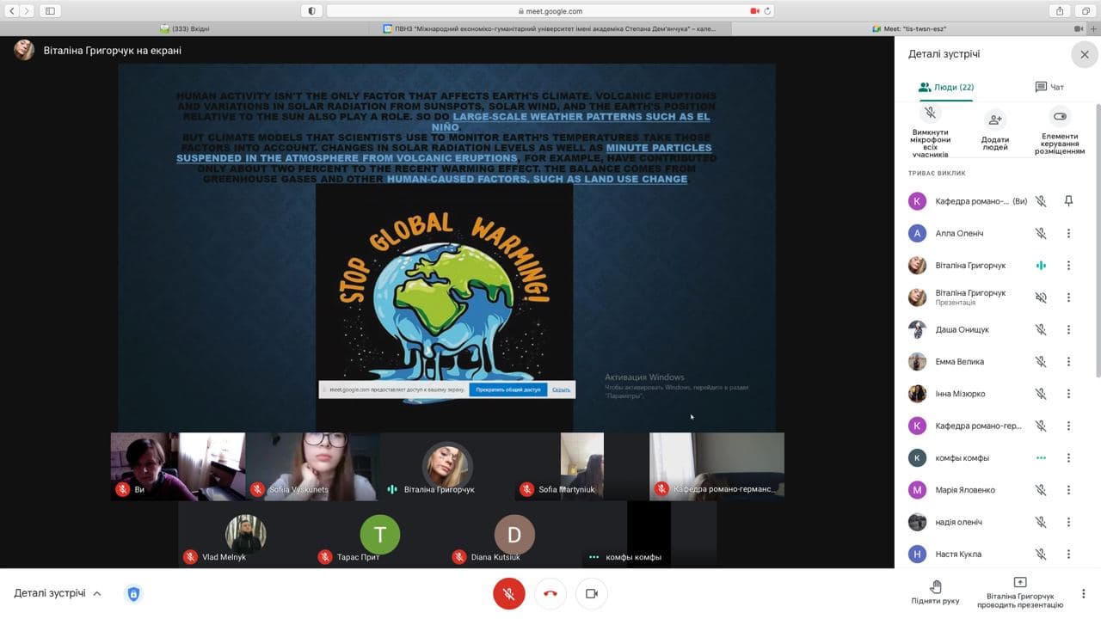Viewport: 1101px width, 619px height.
Task: Toggle the Safari sidebar button
Action: [x=50, y=11]
